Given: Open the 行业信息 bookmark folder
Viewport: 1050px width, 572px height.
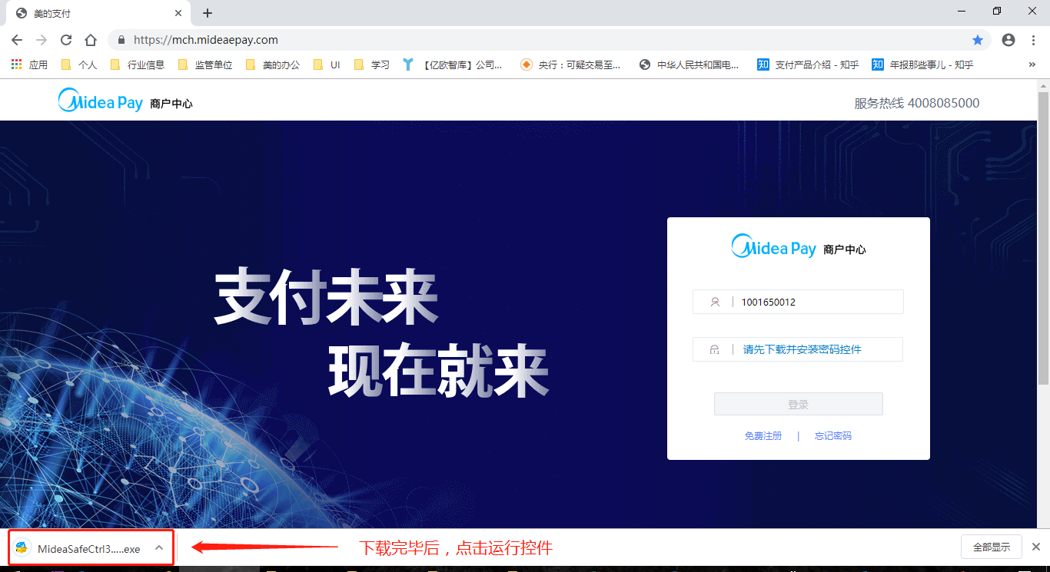Looking at the screenshot, I should (138, 64).
